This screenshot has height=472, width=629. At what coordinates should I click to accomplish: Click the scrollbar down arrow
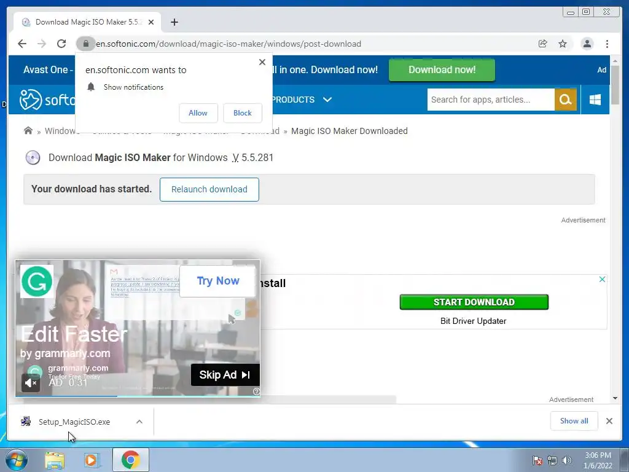[615, 398]
